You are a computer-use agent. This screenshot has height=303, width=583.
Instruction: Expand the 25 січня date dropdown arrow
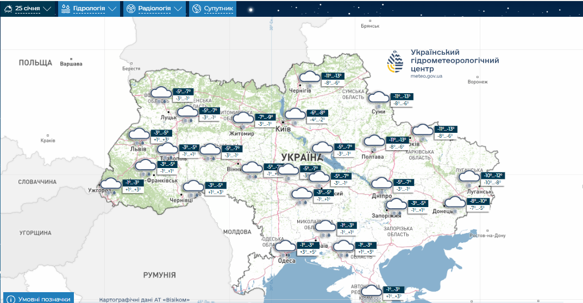coord(47,9)
